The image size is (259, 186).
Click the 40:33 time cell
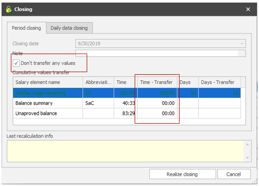pos(125,103)
